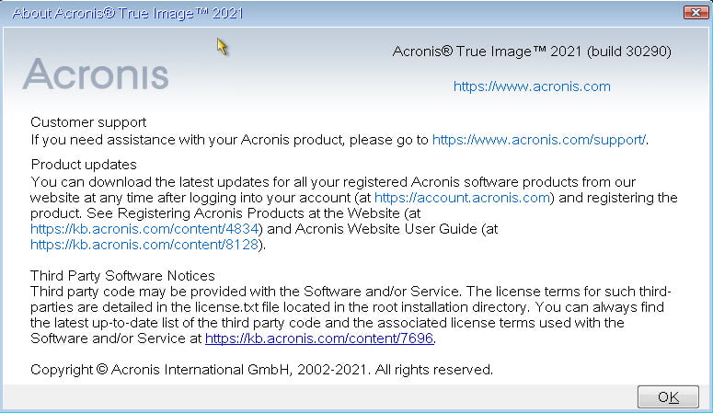Open the kb.acronis.com/content/8128 link
The width and height of the screenshot is (713, 413).
point(144,245)
